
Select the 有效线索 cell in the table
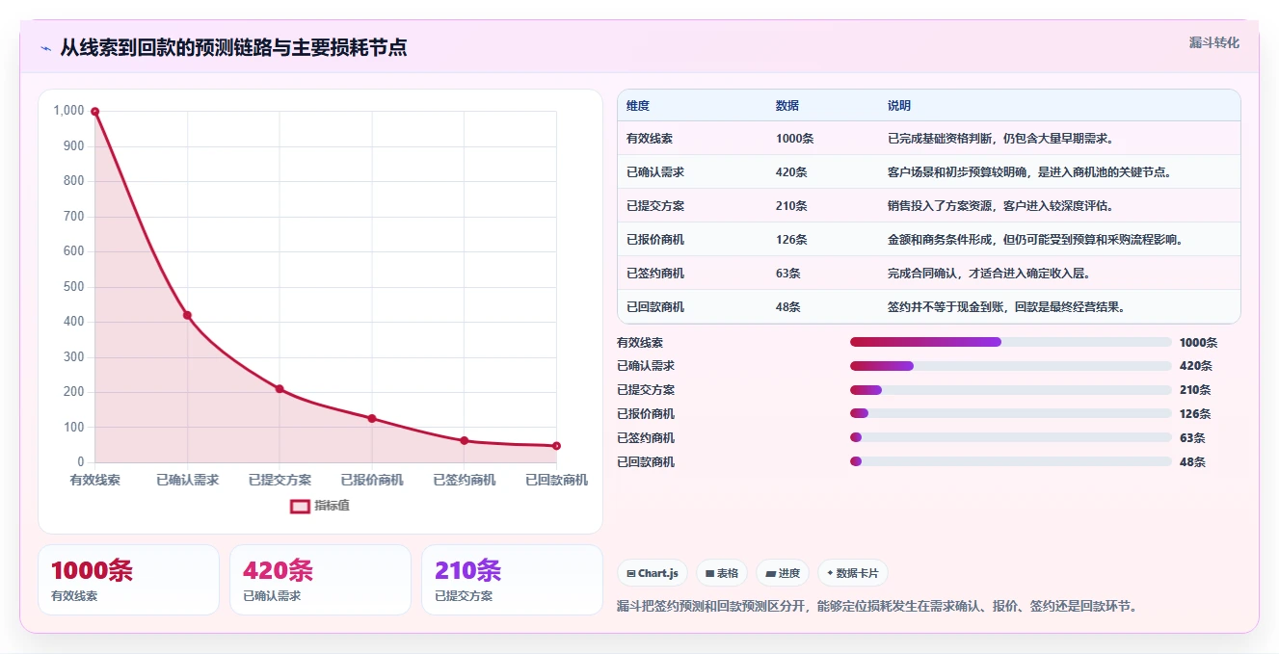(650, 139)
